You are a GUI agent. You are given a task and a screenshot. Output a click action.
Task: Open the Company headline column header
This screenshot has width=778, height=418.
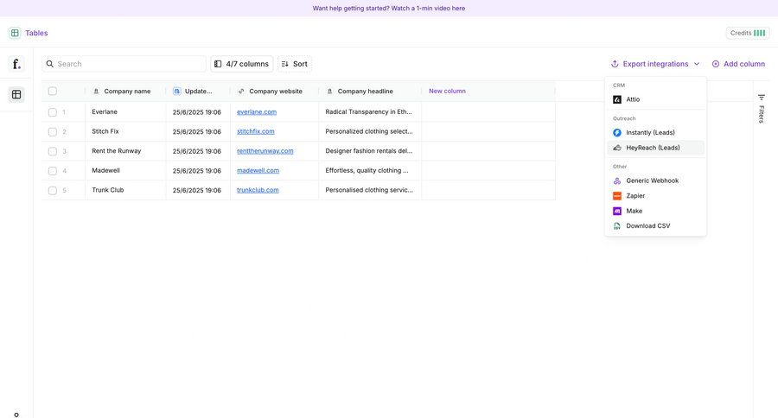pos(370,92)
